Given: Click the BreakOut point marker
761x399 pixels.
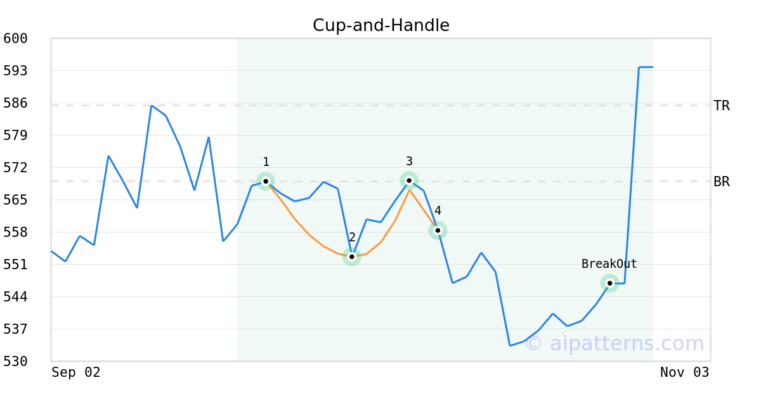Looking at the screenshot, I should click(x=609, y=283).
